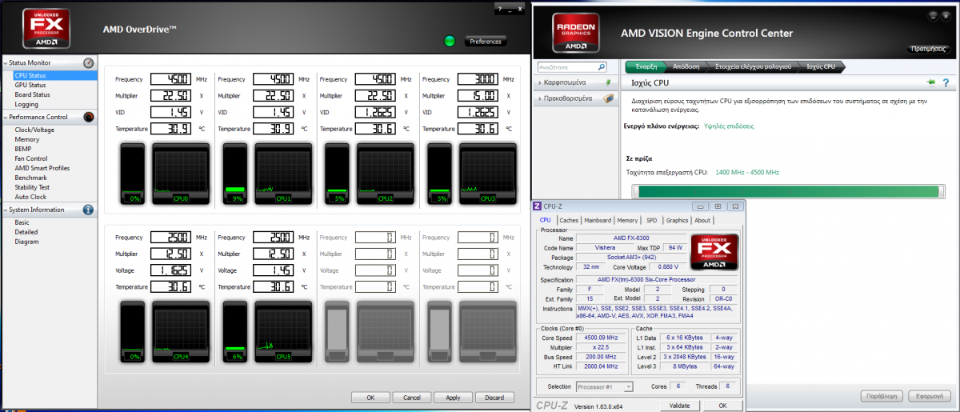The image size is (960, 412).
Task: Click the Performance Control dial icon
Action: point(89,117)
